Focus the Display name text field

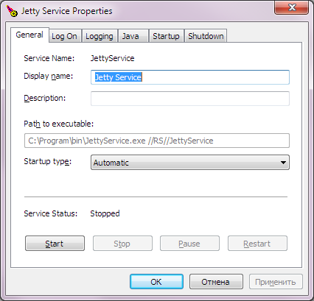(190, 77)
